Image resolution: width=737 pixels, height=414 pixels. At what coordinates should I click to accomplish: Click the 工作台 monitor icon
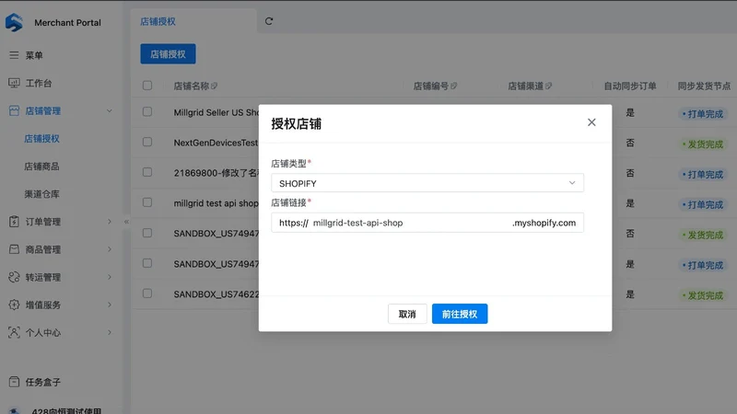tap(14, 83)
